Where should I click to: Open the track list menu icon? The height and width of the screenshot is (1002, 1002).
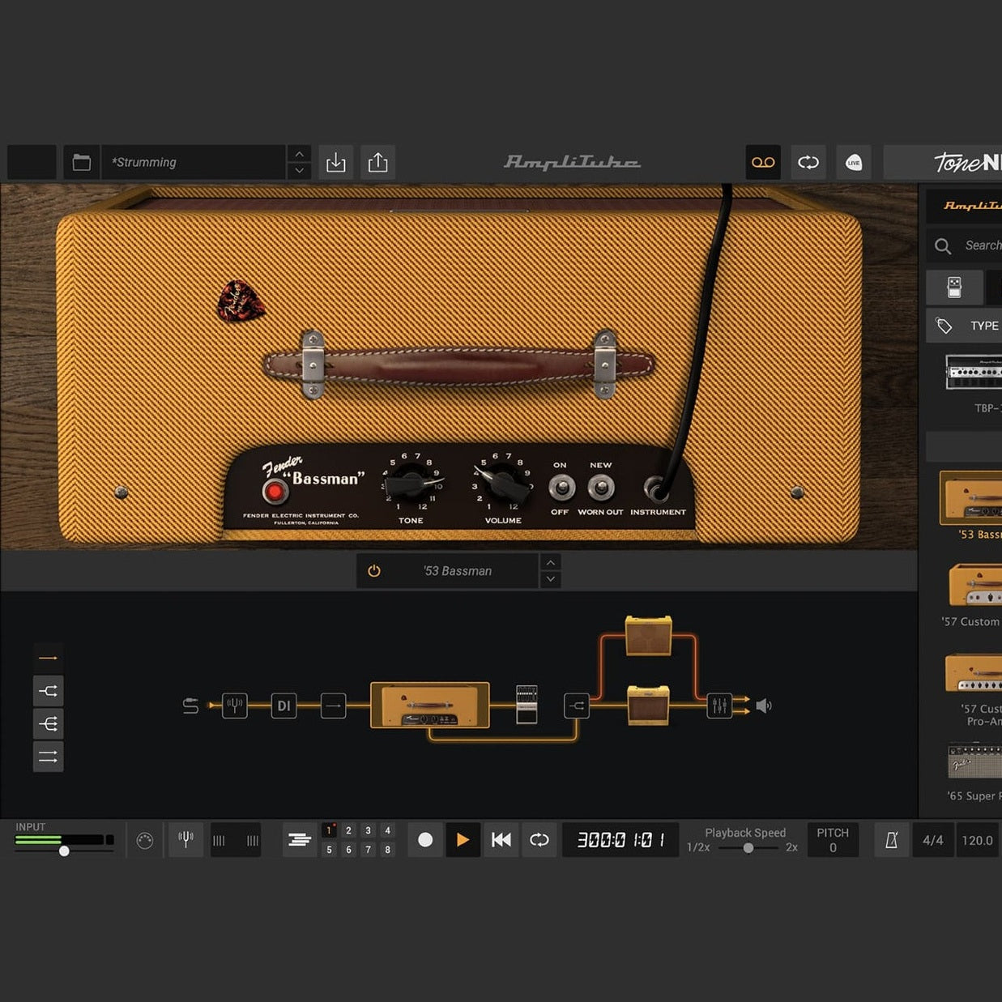pos(300,840)
